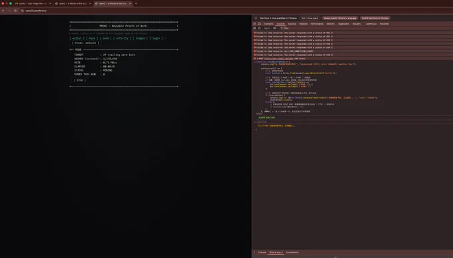
Task: Click 'Don't show again' in DevTools banner
Action: (310, 18)
